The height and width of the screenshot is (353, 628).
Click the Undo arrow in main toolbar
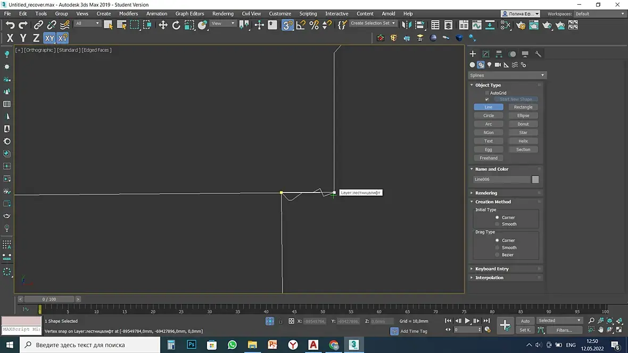(10, 25)
